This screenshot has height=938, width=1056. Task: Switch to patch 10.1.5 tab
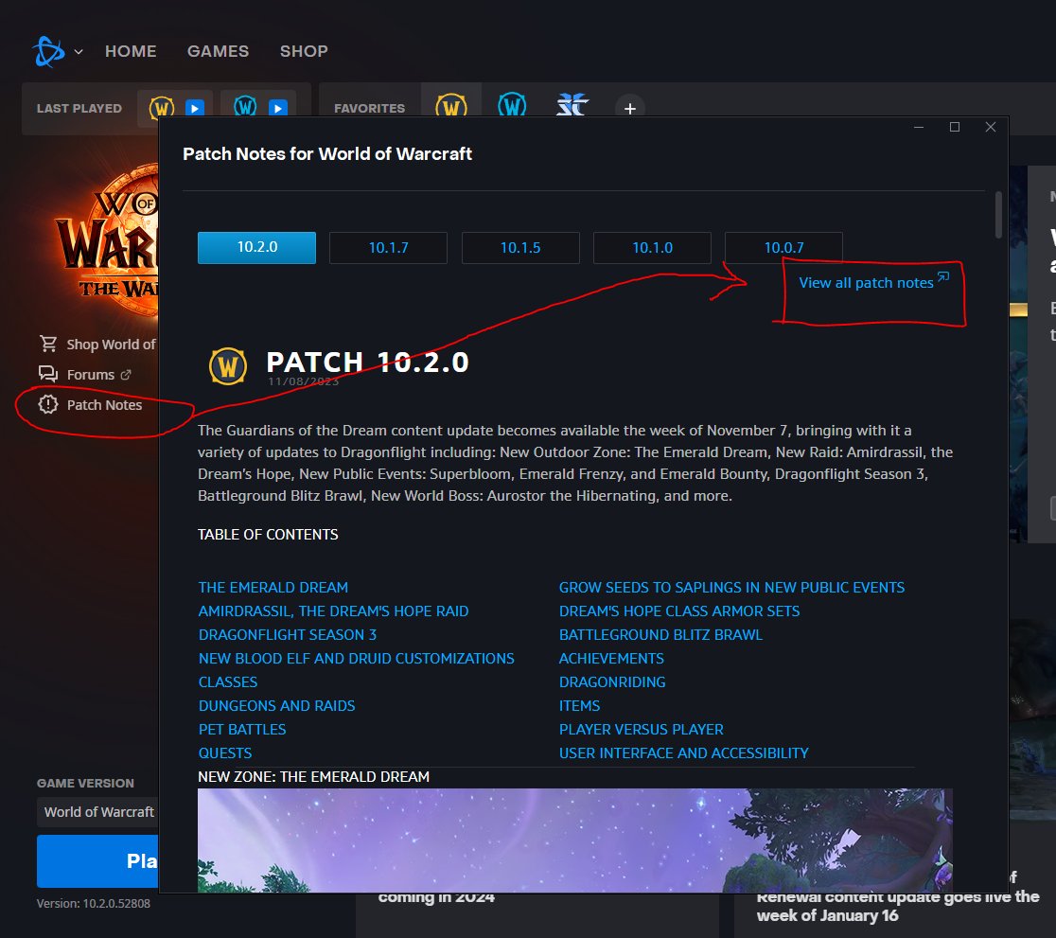[x=519, y=247]
